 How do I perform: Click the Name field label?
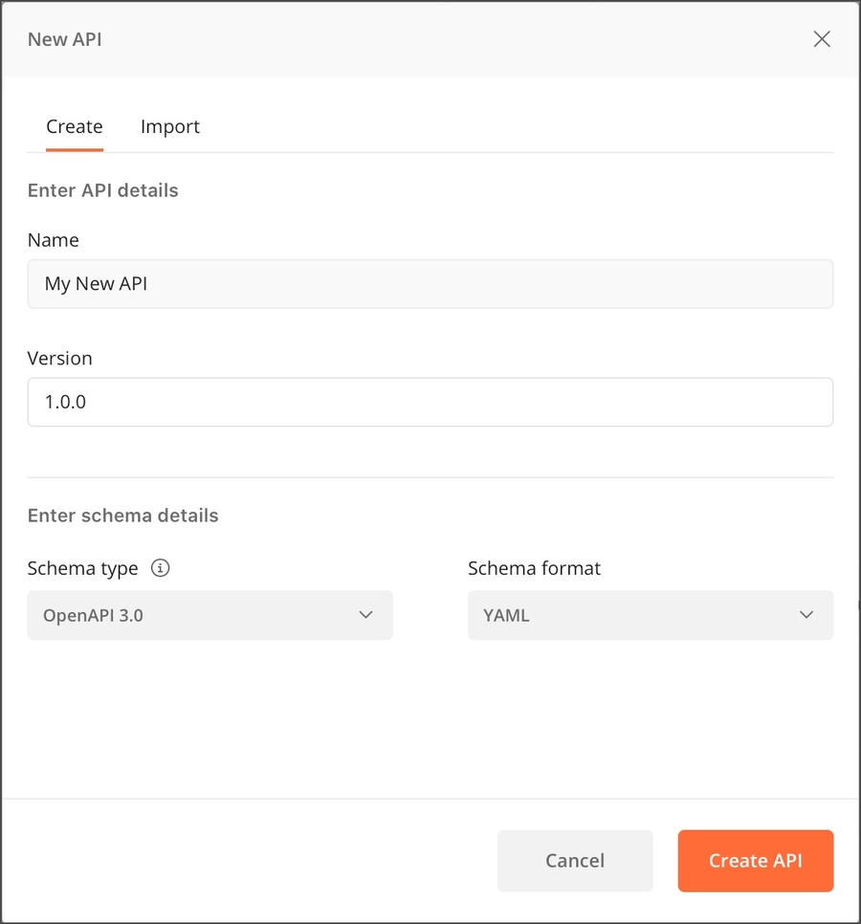[x=54, y=240]
